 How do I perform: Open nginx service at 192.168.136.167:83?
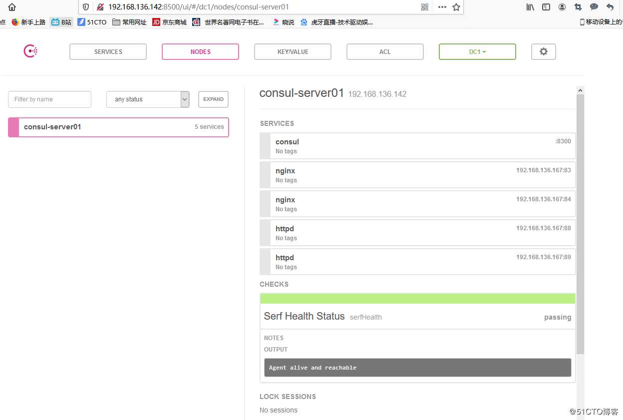coord(417,175)
